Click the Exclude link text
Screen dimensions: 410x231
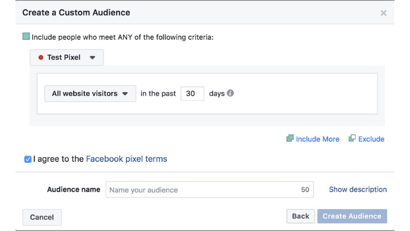[x=371, y=139]
